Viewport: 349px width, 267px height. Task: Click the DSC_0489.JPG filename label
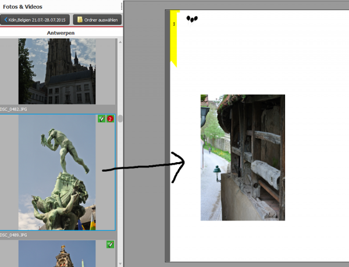13,235
